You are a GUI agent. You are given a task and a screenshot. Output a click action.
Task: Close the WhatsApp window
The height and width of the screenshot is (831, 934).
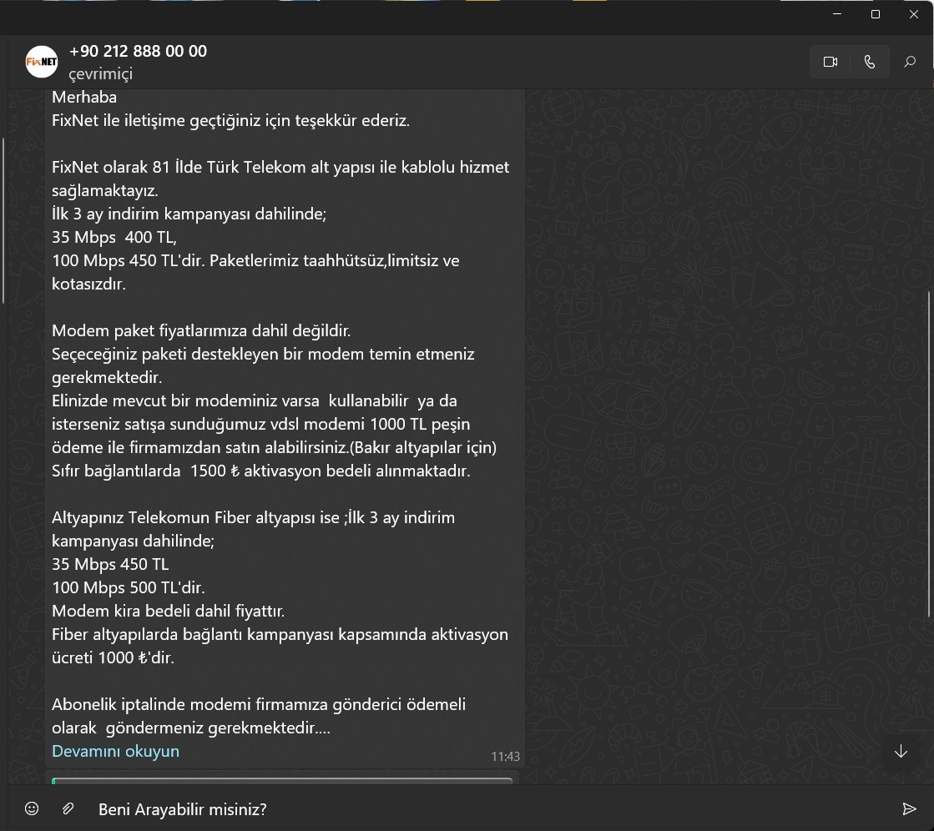pos(913,14)
